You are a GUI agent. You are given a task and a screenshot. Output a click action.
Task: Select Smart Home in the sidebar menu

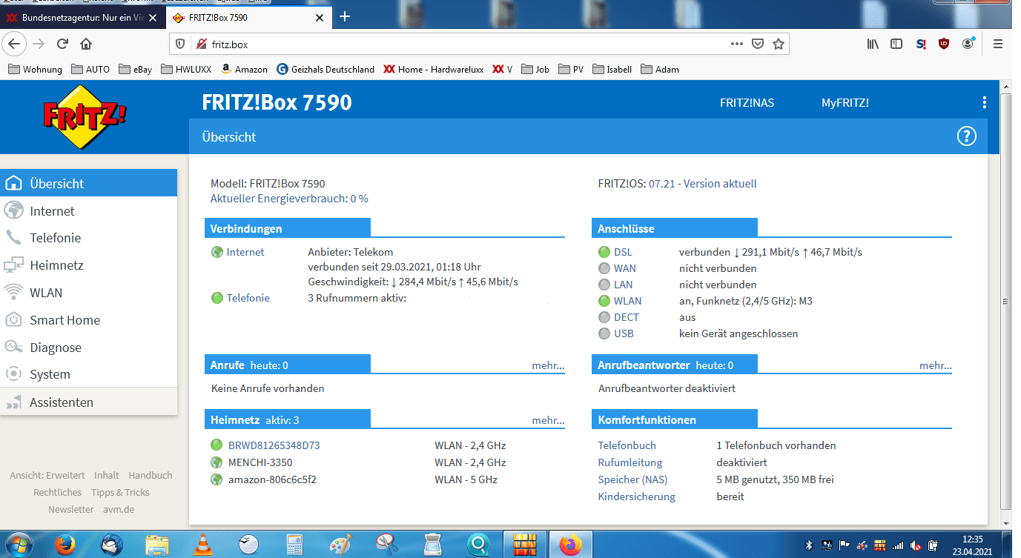coord(65,320)
